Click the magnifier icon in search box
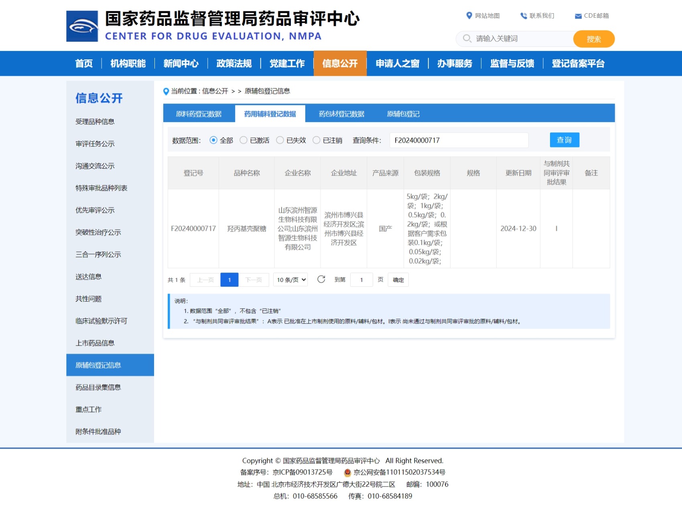 pyautogui.click(x=467, y=39)
